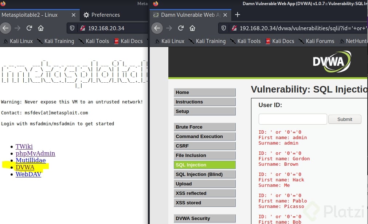Open Command Execution vulnerability page

[205, 137]
